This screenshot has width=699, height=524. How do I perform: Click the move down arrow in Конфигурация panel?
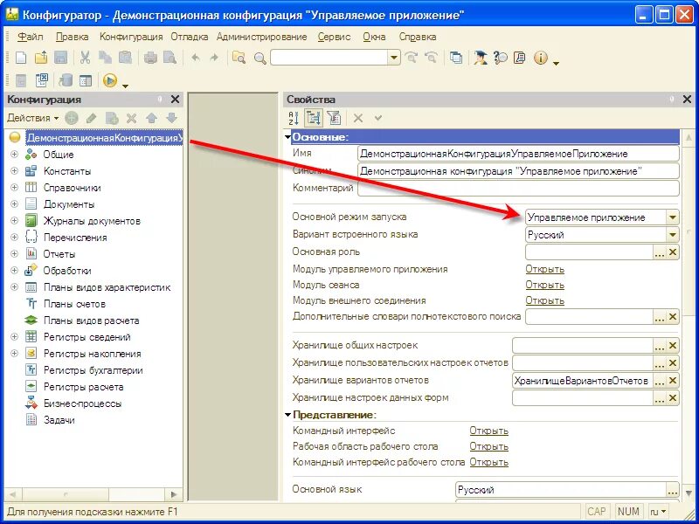[x=171, y=118]
